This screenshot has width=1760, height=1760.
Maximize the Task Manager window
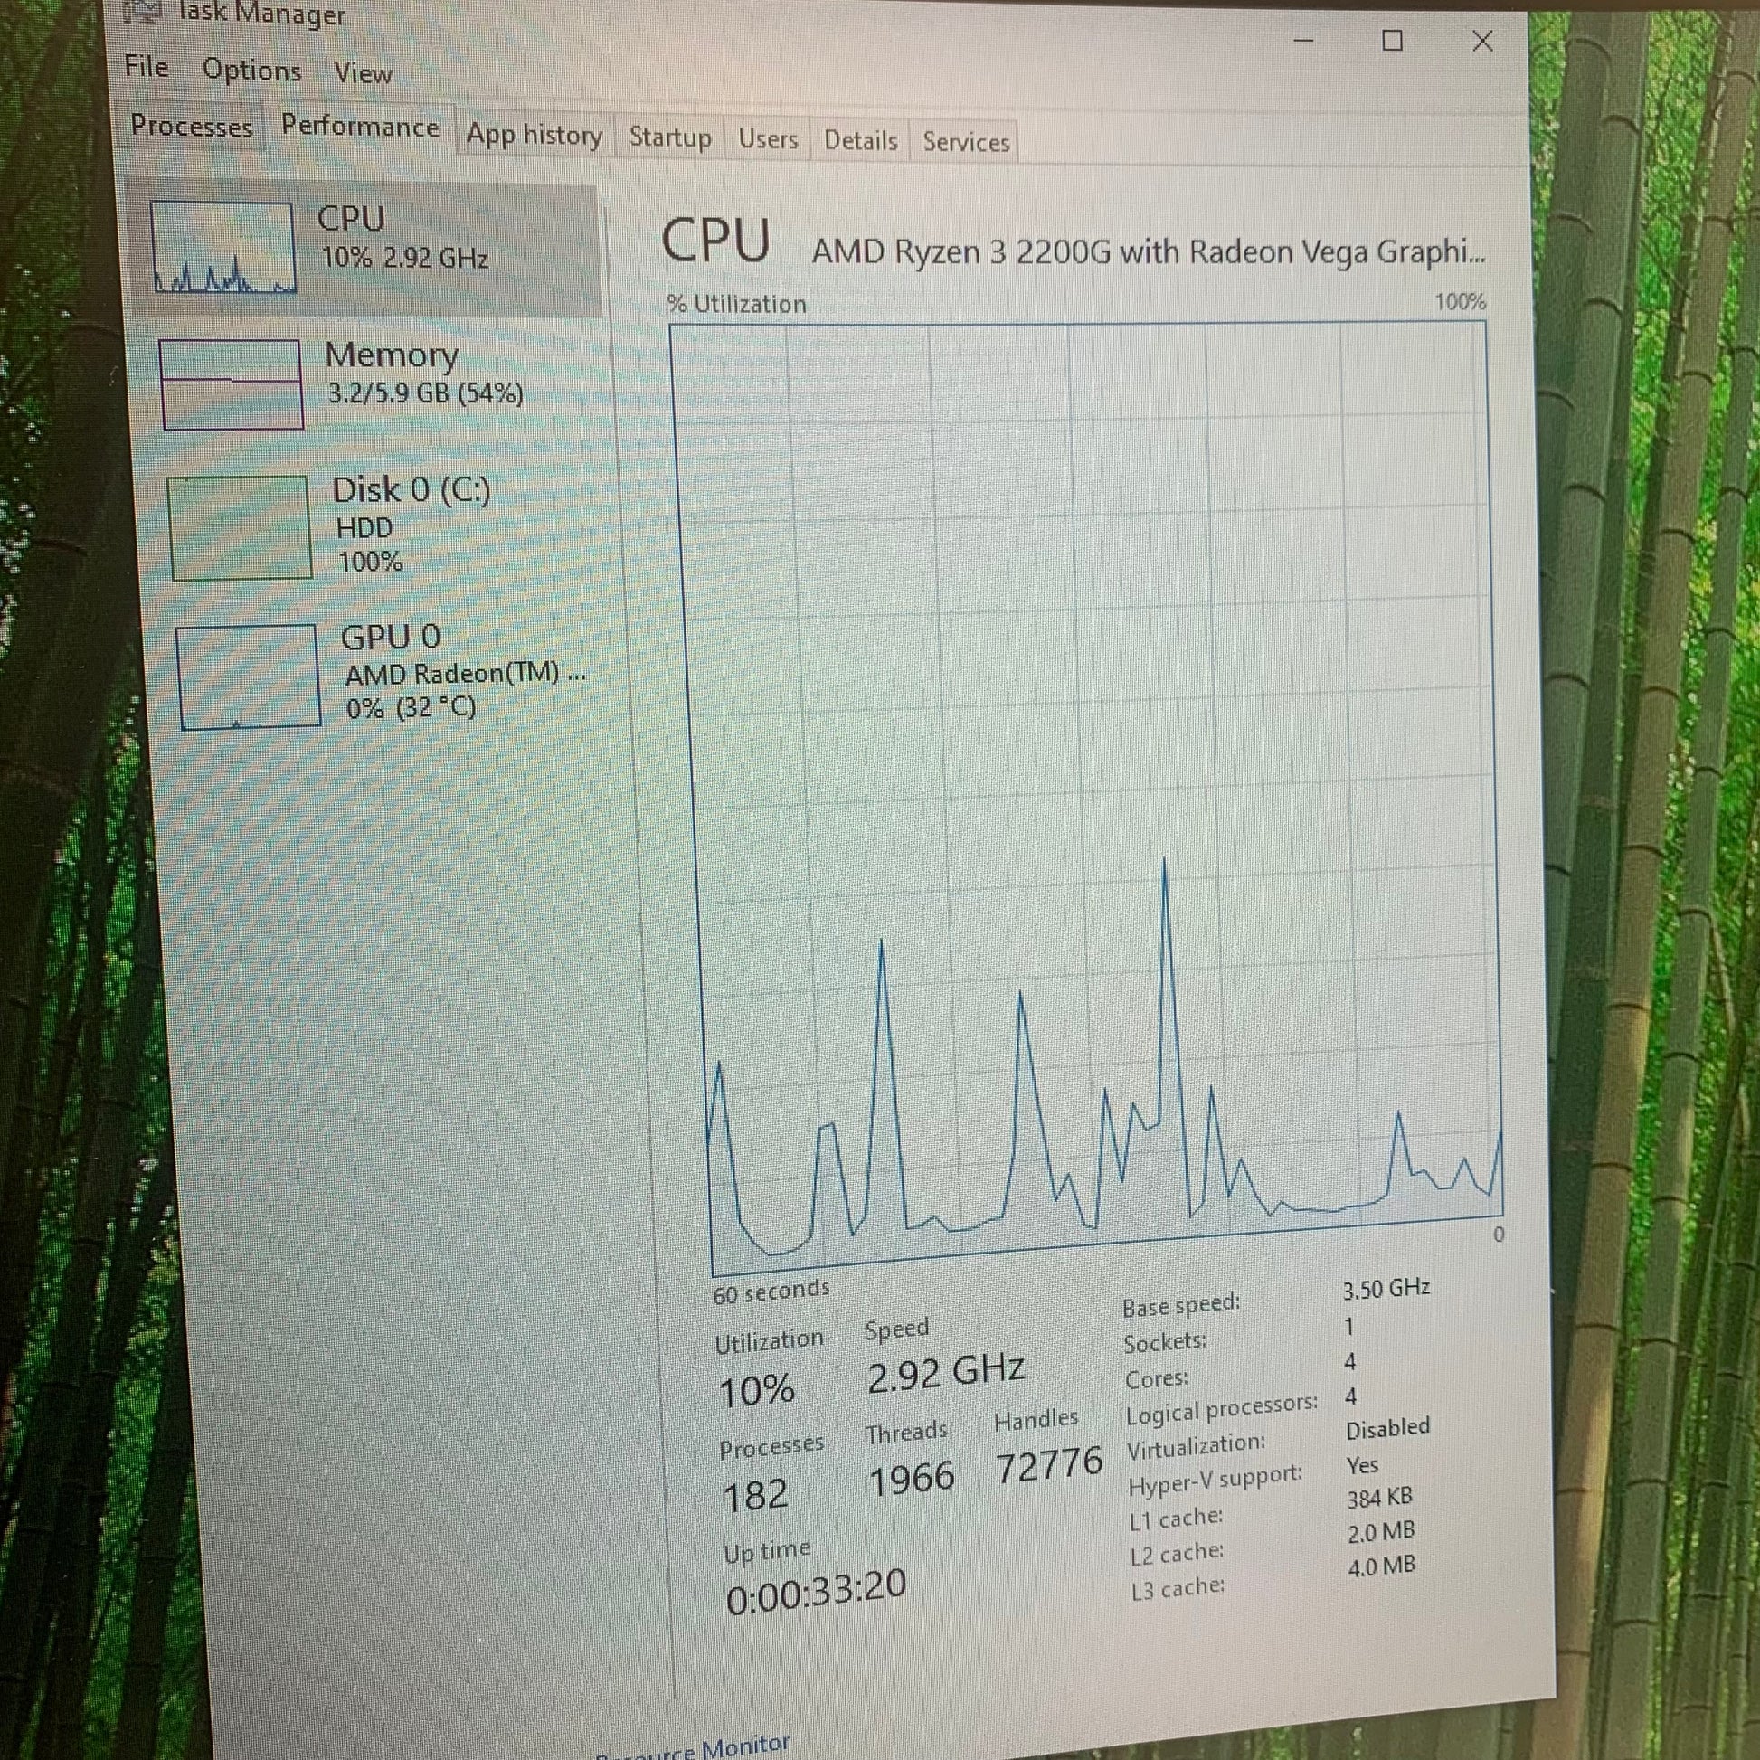point(1392,40)
